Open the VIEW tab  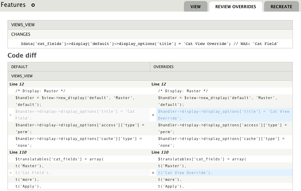[196, 6]
